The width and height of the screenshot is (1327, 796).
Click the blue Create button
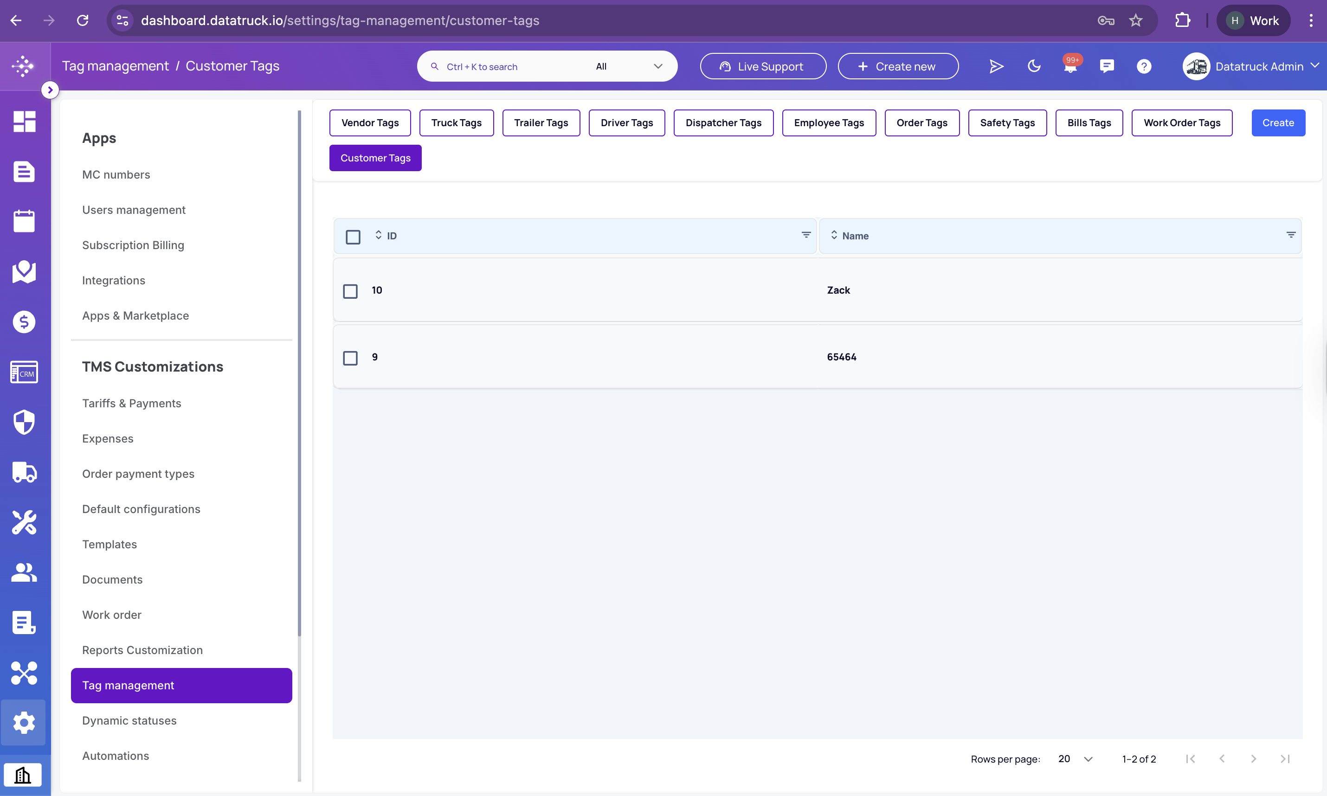[x=1278, y=123]
